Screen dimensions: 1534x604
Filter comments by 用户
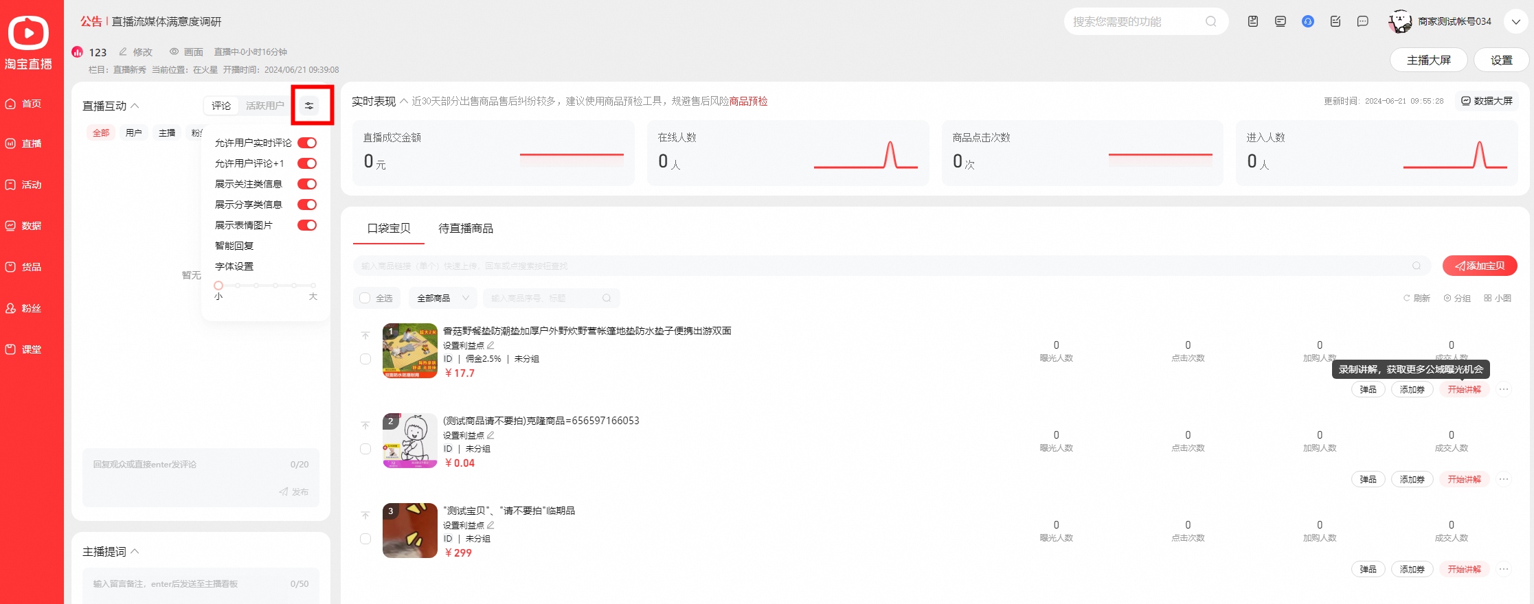134,133
